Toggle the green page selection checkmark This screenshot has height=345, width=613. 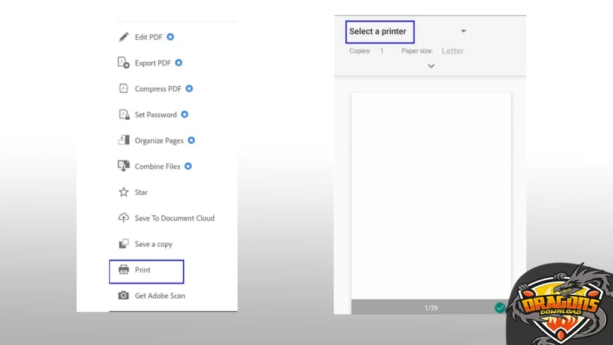point(500,307)
